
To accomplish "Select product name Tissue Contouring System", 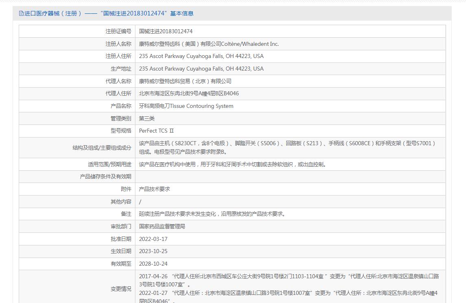I will [x=186, y=106].
